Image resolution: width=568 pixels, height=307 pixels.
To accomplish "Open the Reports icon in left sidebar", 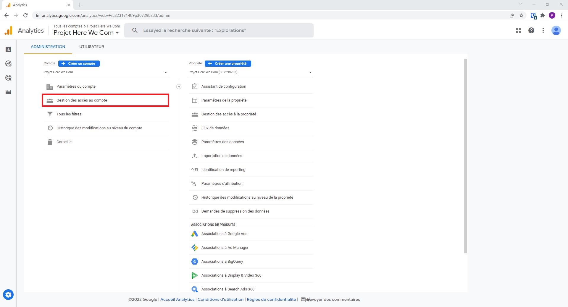I will coord(8,49).
